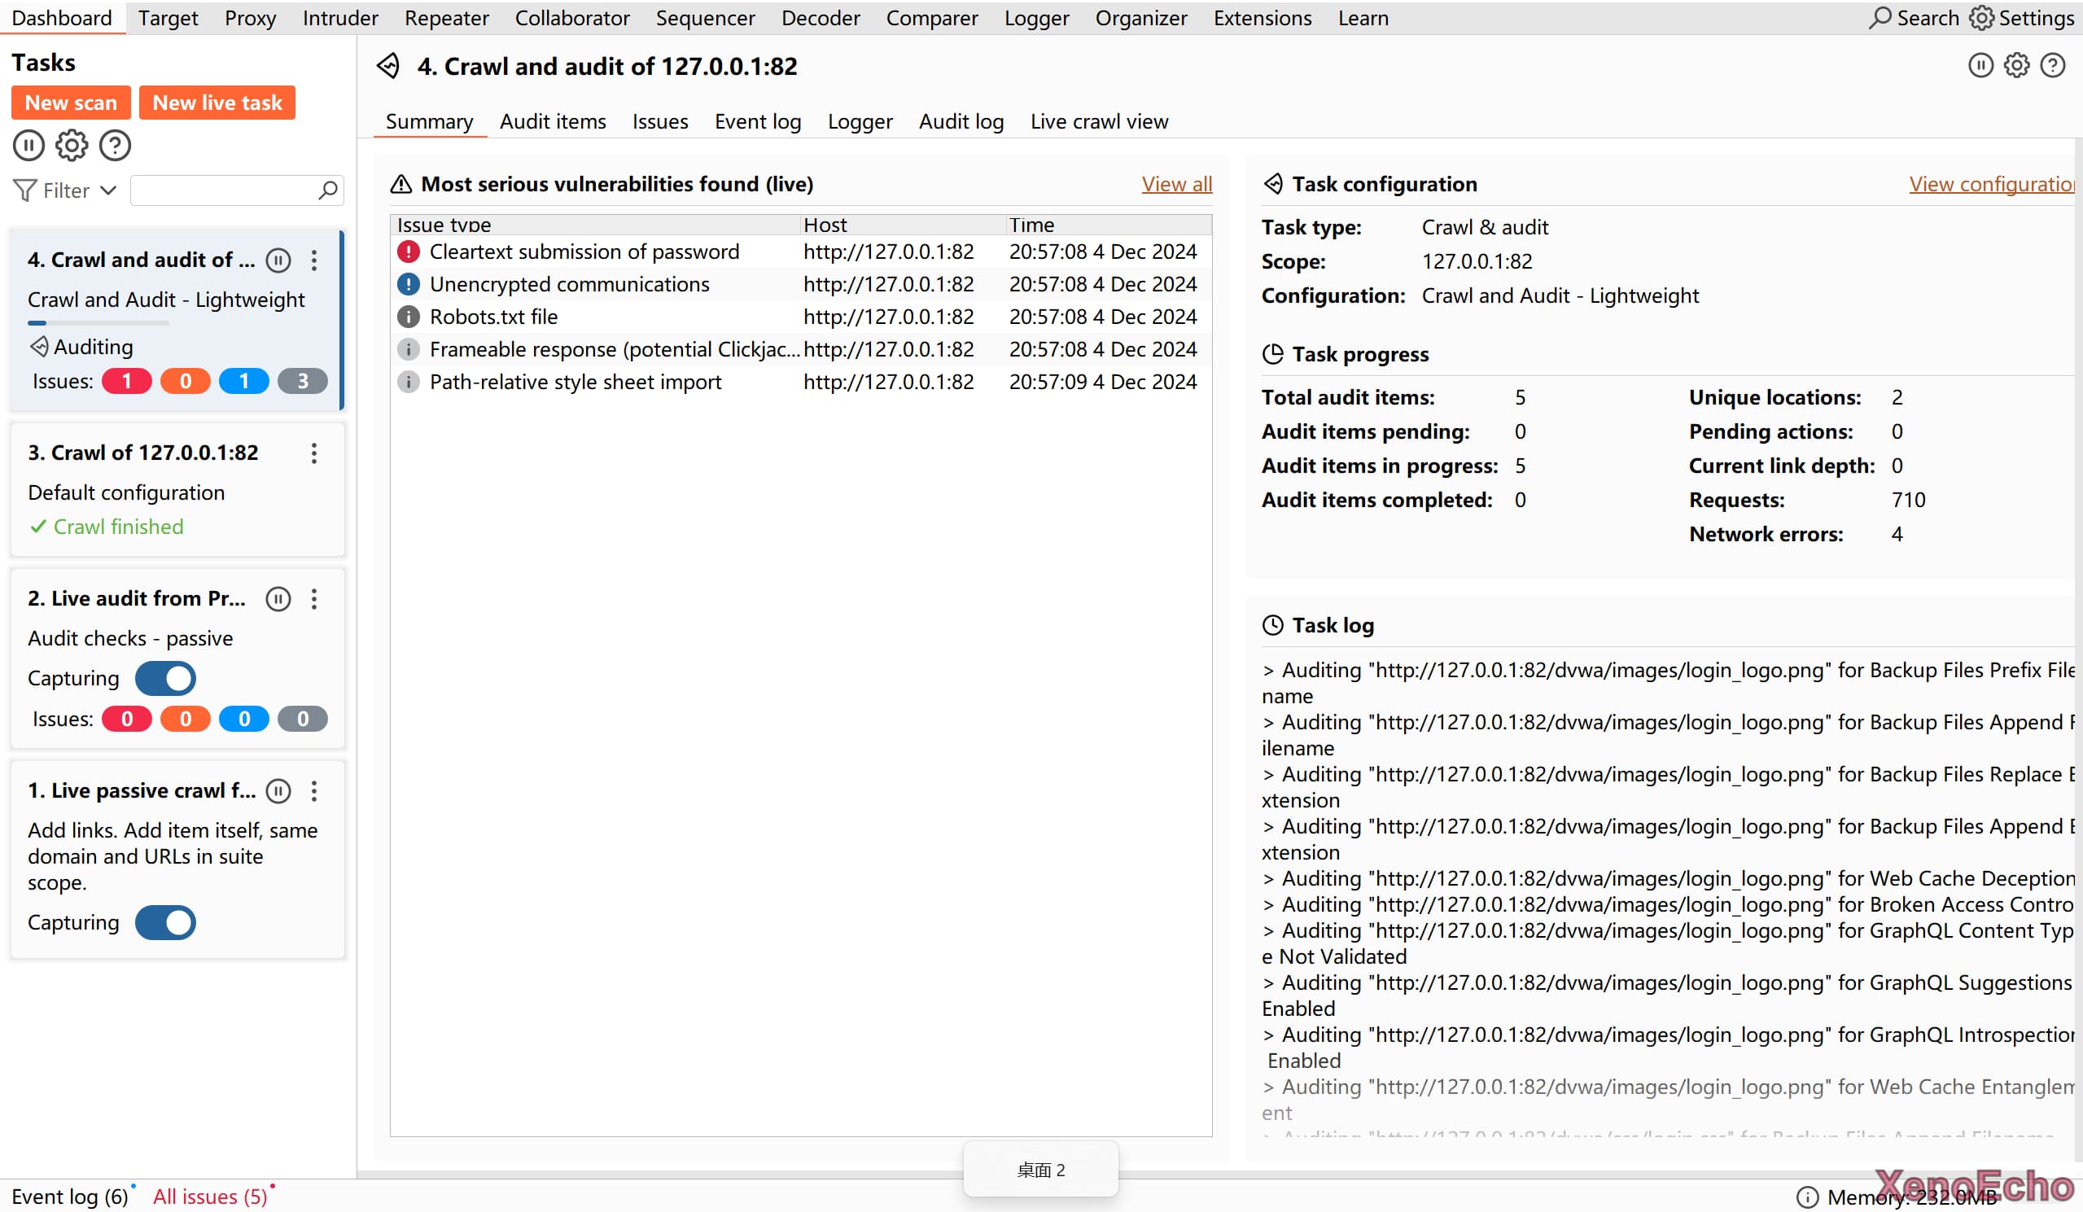Pause all tasks using the Tasks pause icon
Screen dimensions: 2083x1212
click(28, 146)
